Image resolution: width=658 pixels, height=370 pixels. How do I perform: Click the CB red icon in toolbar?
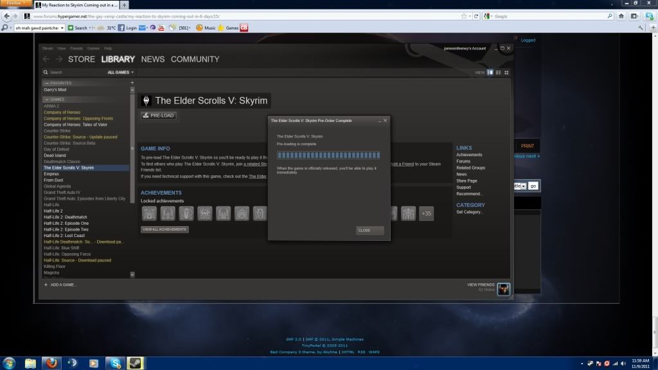click(244, 28)
